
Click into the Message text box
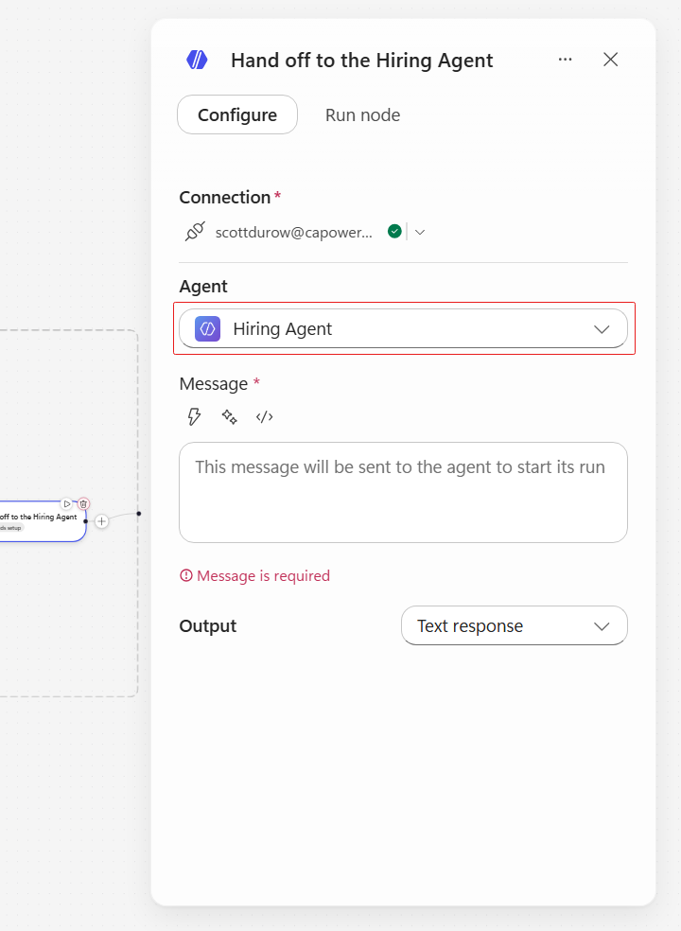coord(403,492)
